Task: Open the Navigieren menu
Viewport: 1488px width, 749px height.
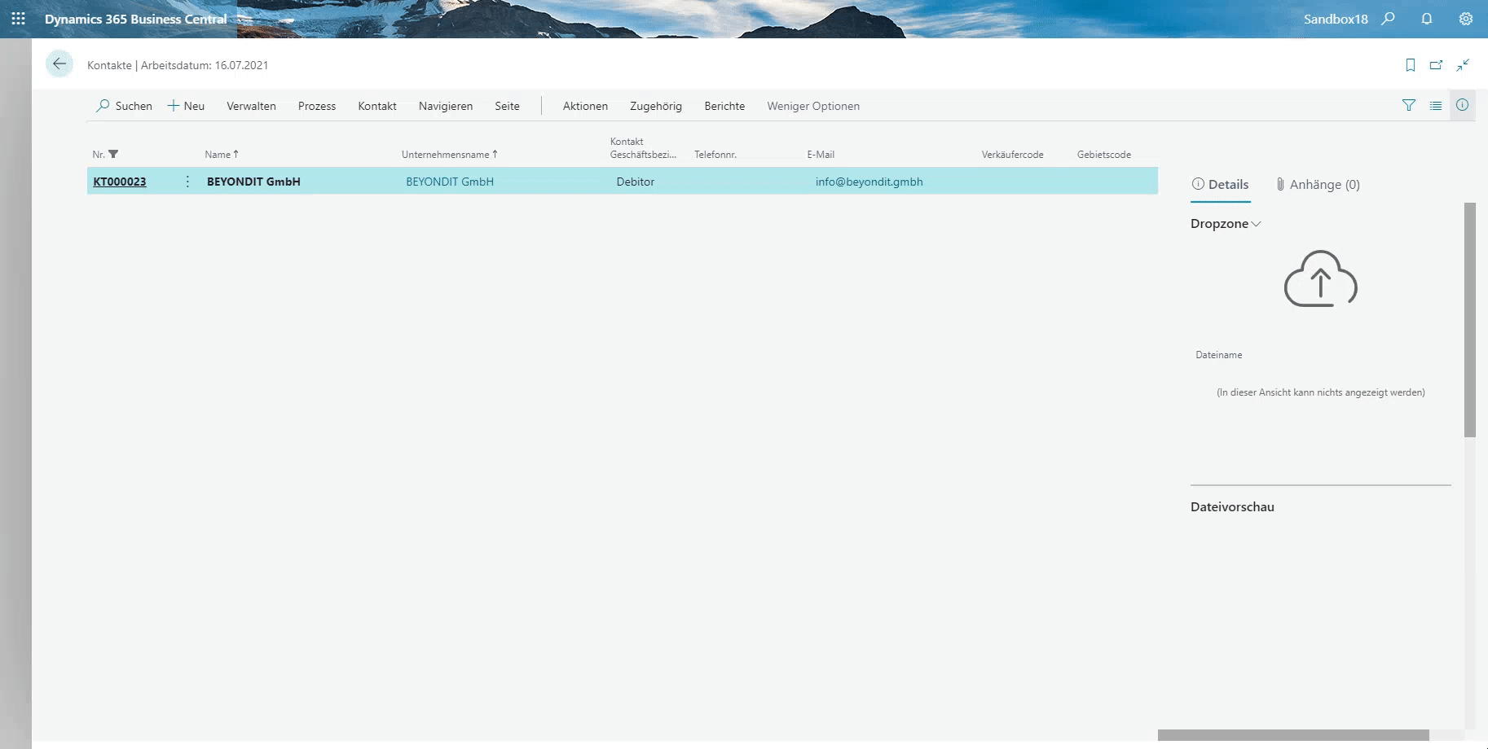Action: tap(446, 106)
